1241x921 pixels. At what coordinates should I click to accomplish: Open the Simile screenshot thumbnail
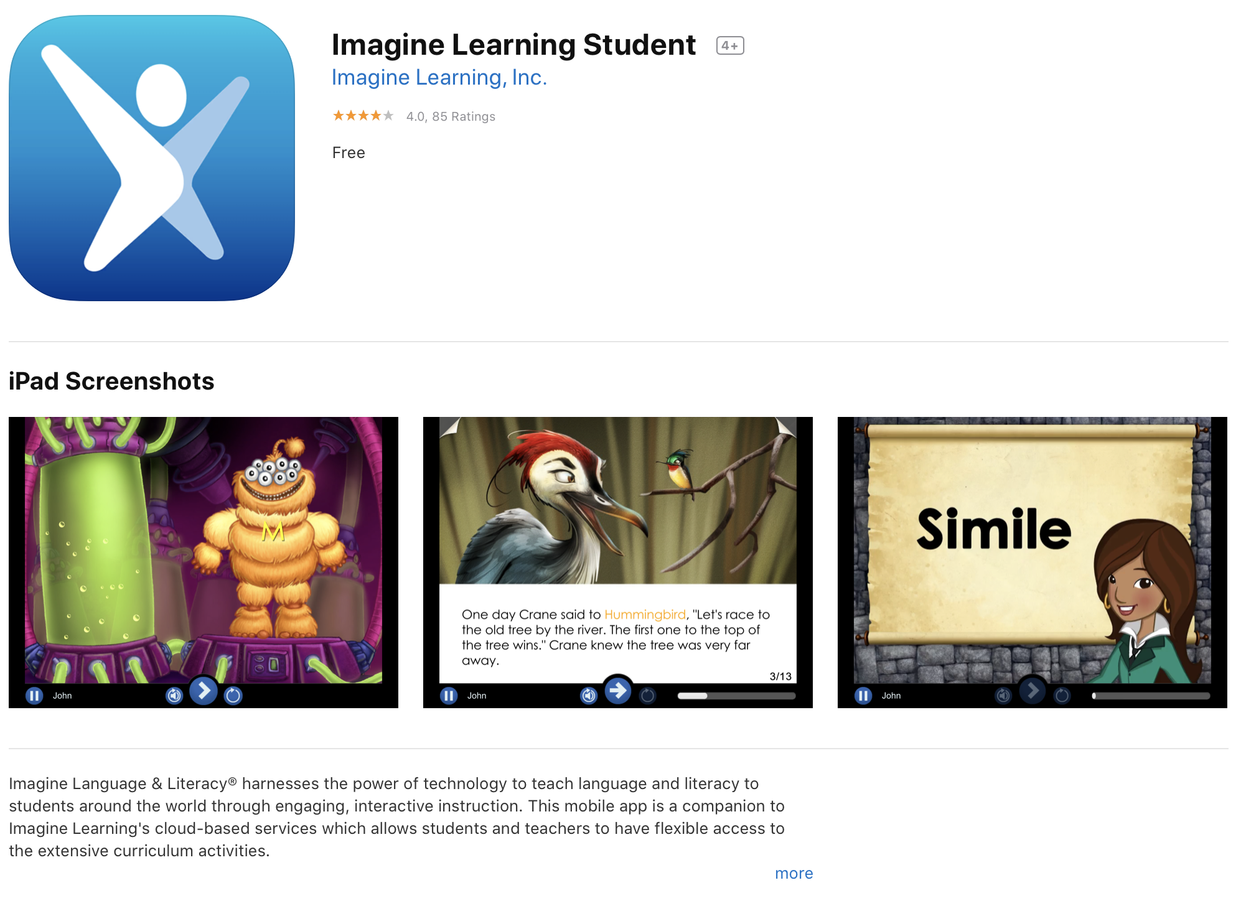tap(1033, 563)
